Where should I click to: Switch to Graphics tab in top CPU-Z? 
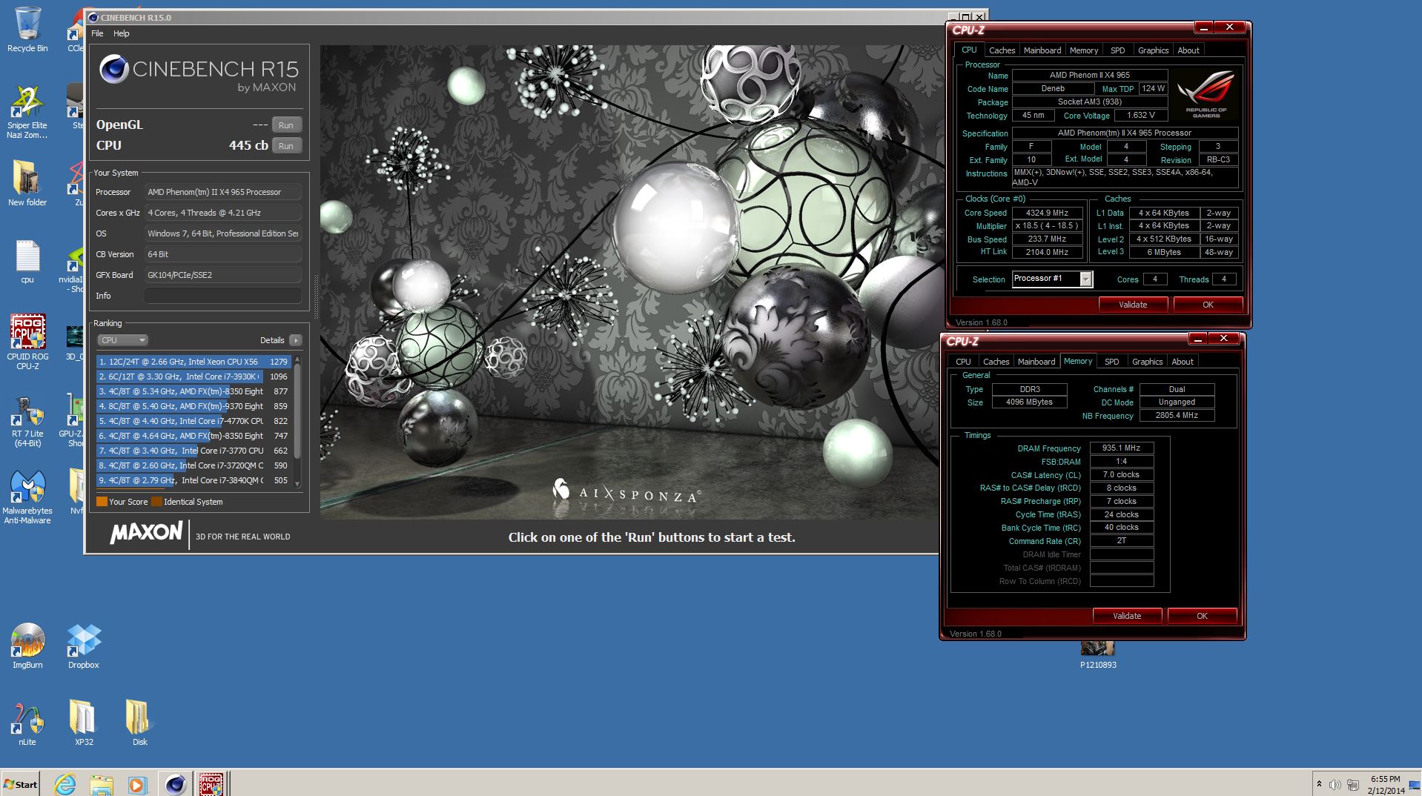(x=1153, y=50)
